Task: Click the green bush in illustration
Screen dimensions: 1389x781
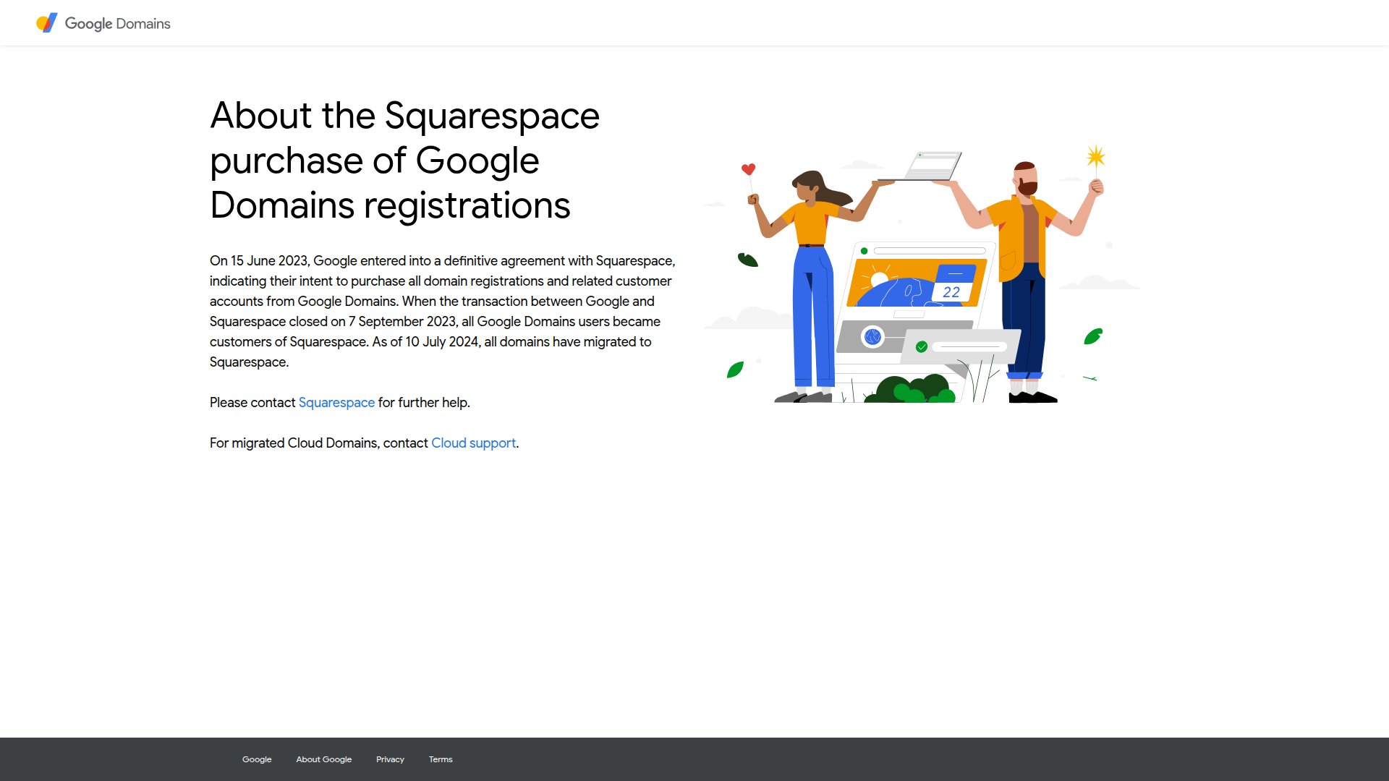Action: (x=910, y=389)
